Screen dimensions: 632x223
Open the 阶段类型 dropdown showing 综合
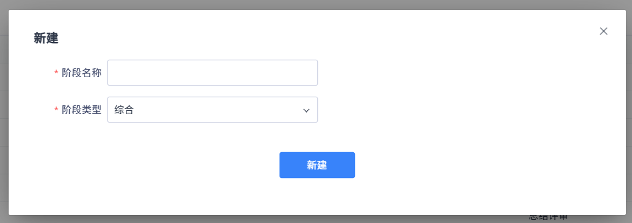point(212,110)
